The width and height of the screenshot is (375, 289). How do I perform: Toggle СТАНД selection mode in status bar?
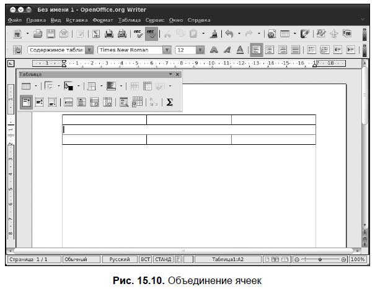click(x=163, y=259)
